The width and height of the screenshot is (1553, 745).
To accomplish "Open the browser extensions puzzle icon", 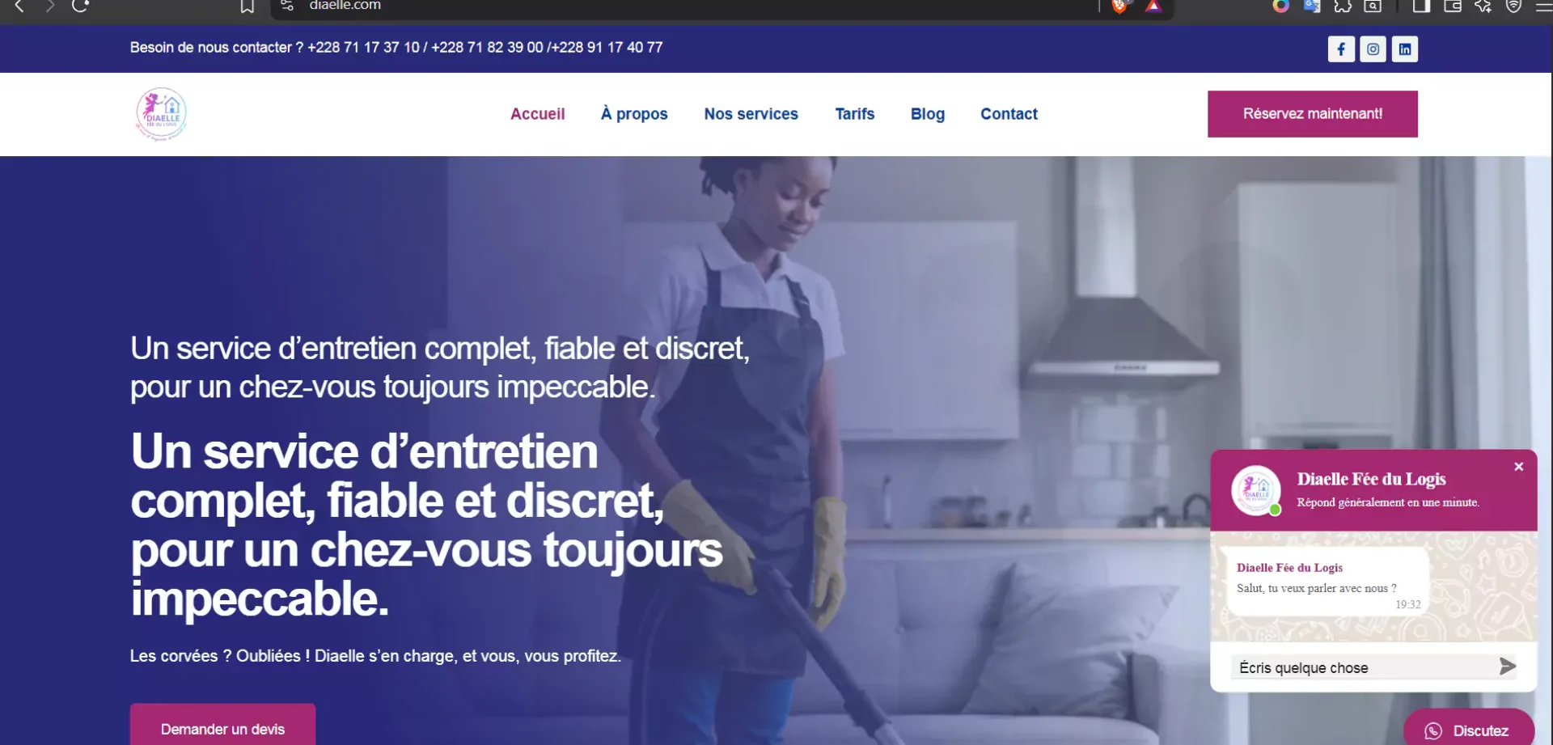I will [x=1343, y=6].
